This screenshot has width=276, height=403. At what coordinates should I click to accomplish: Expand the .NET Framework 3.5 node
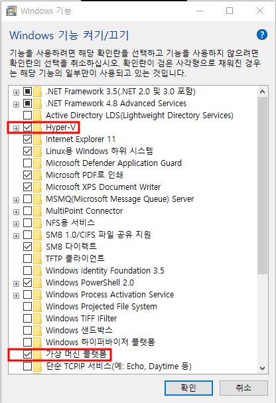coord(16,92)
